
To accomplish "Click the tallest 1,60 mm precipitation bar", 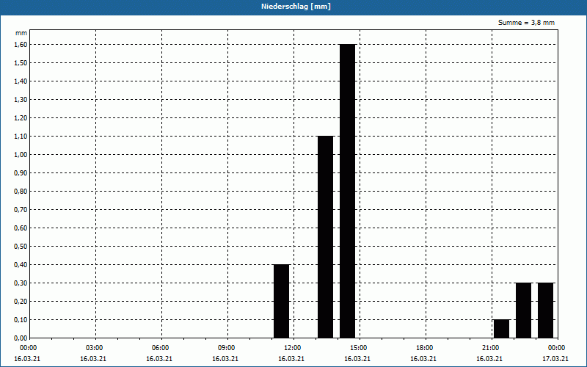I will [x=347, y=191].
